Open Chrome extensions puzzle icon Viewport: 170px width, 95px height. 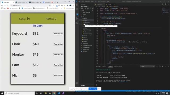coord(67,5)
